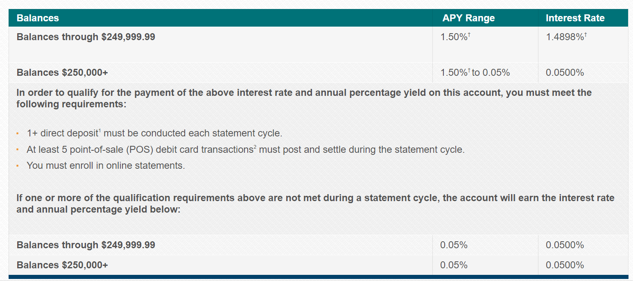Click footnote 1 after direct deposit

click(99, 131)
